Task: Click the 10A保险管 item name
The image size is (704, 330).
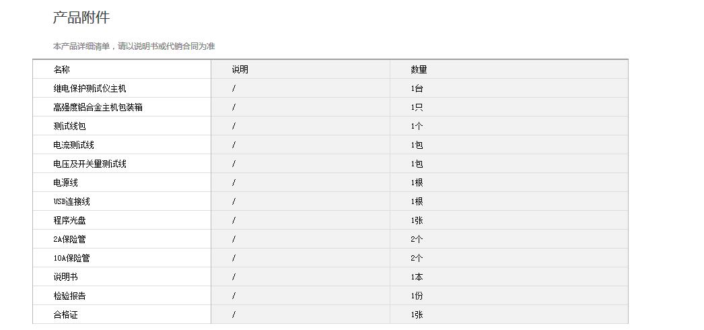Action: [72, 258]
